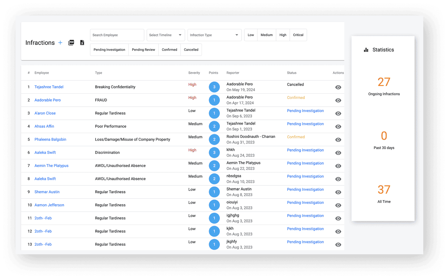Click the Statistics bar chart icon
The width and height of the screenshot is (447, 278).
[366, 50]
